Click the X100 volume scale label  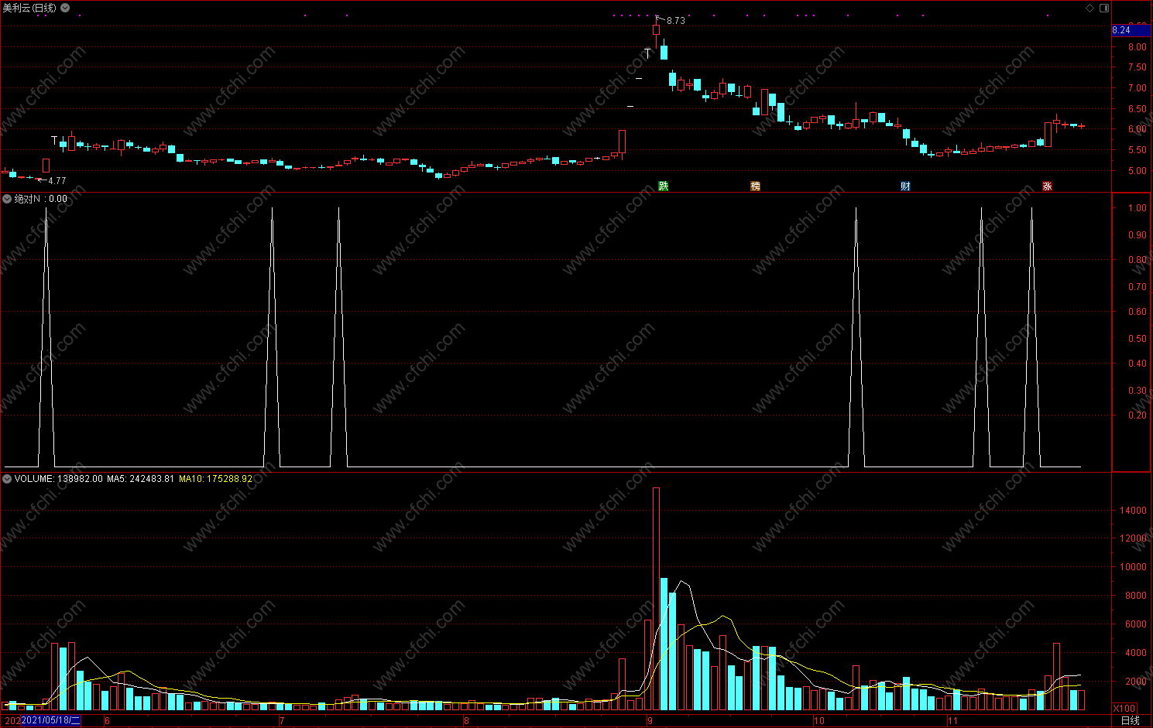click(1124, 709)
